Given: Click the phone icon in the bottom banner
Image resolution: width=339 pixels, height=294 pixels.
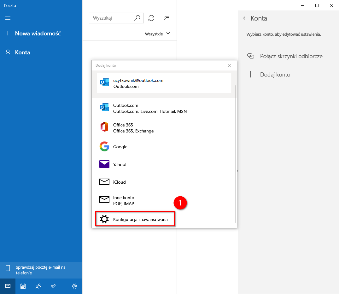Looking at the screenshot, I should (8, 268).
